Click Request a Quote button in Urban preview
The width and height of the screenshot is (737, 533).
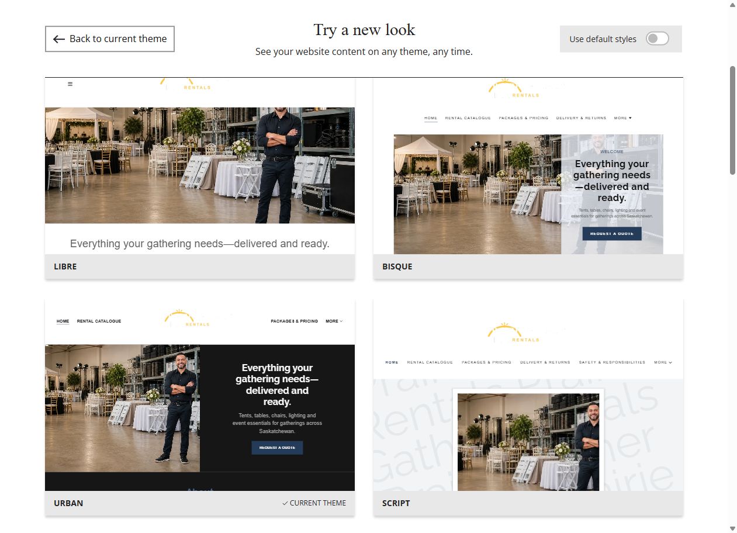pos(277,448)
